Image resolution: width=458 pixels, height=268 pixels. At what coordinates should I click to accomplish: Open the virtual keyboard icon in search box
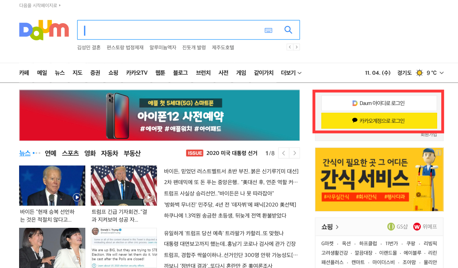click(x=269, y=30)
